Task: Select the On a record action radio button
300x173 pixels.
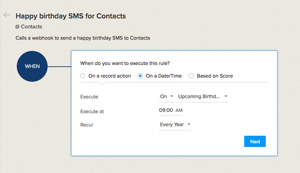Action: [x=83, y=76]
